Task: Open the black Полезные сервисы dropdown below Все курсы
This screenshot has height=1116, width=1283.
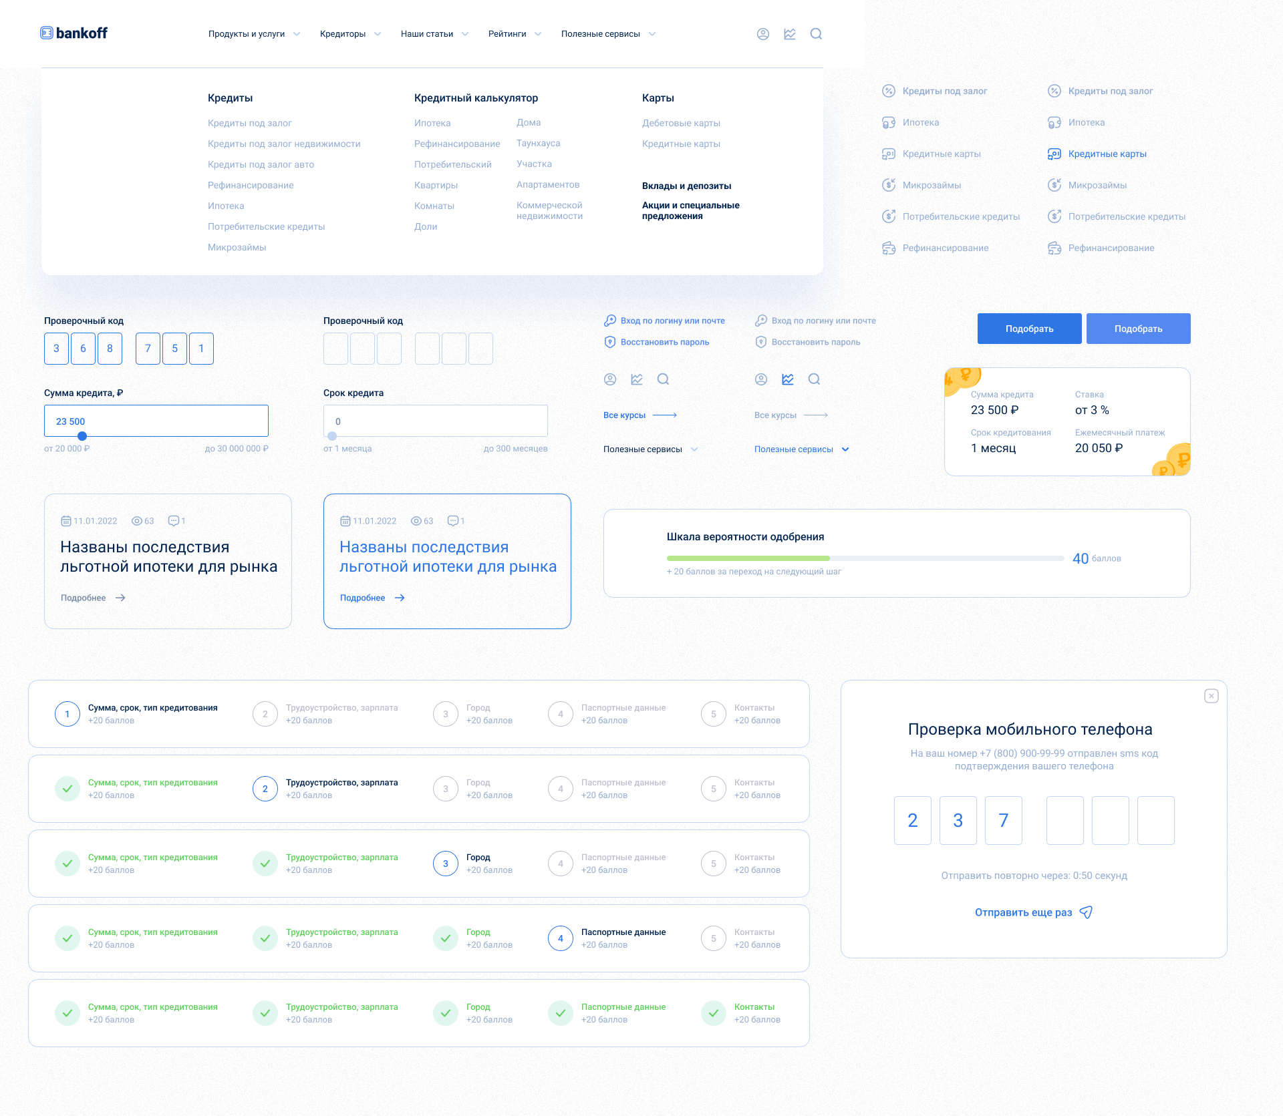Action: [650, 449]
